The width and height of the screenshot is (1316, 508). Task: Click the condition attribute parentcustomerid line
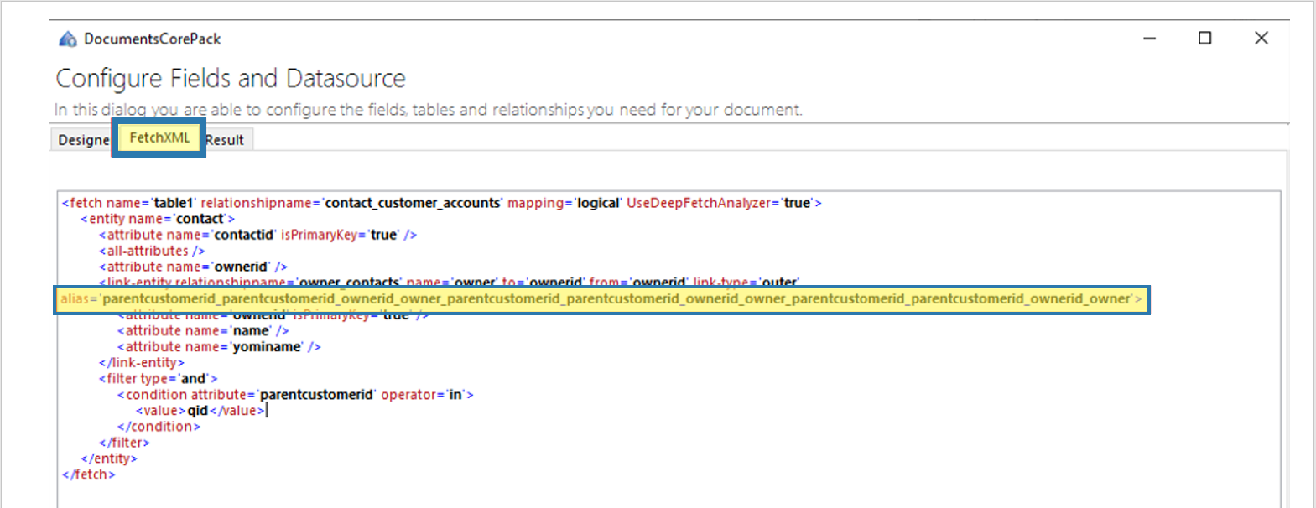(295, 395)
